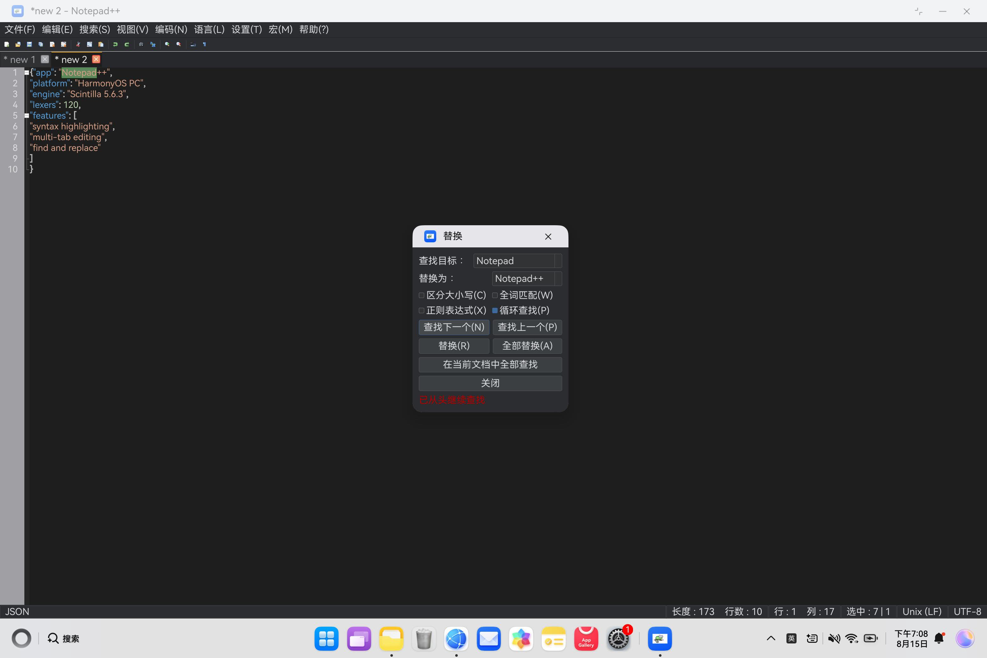Open the 替换为 history dropdown arrow
The image size is (987, 658).
[x=558, y=278]
